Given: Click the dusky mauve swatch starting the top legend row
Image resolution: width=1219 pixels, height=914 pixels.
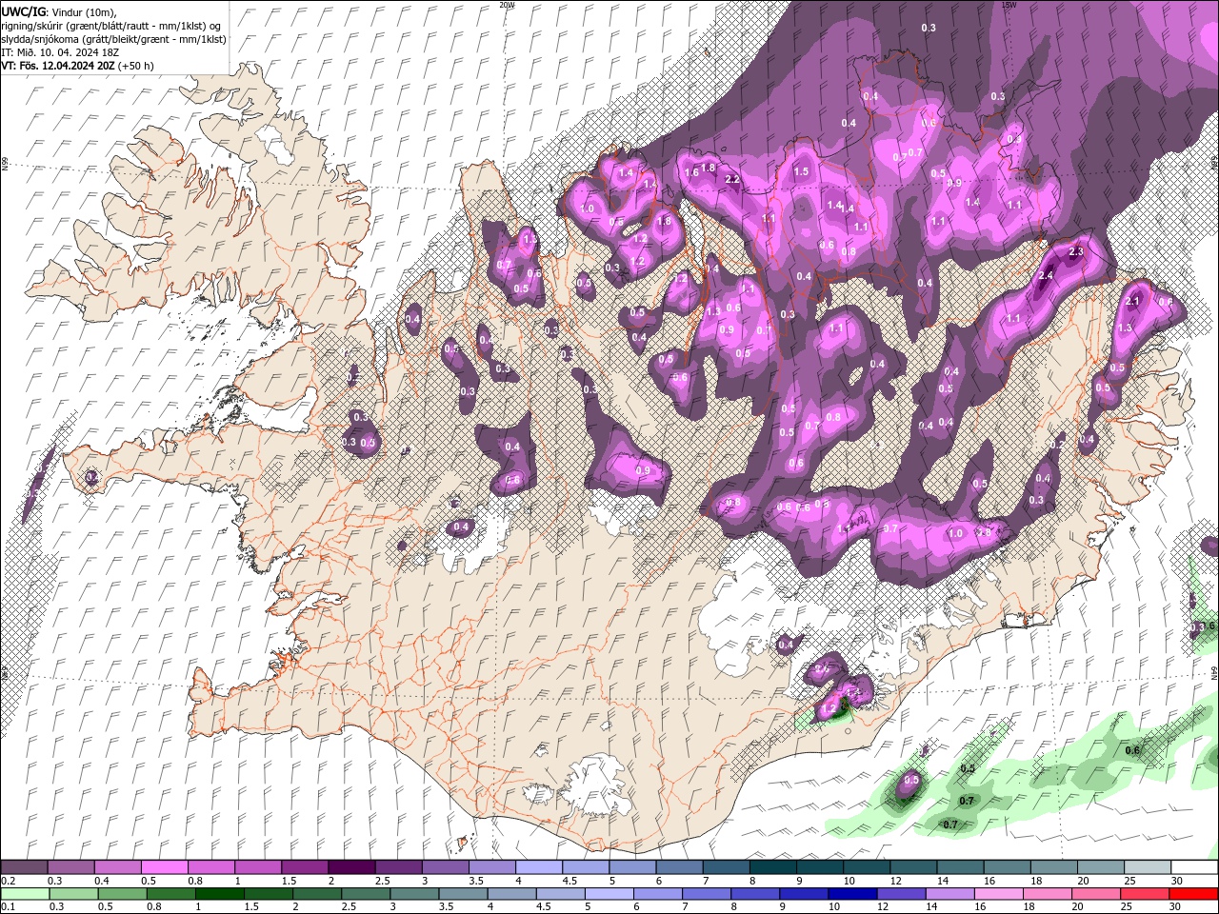Looking at the screenshot, I should pos(24,867).
